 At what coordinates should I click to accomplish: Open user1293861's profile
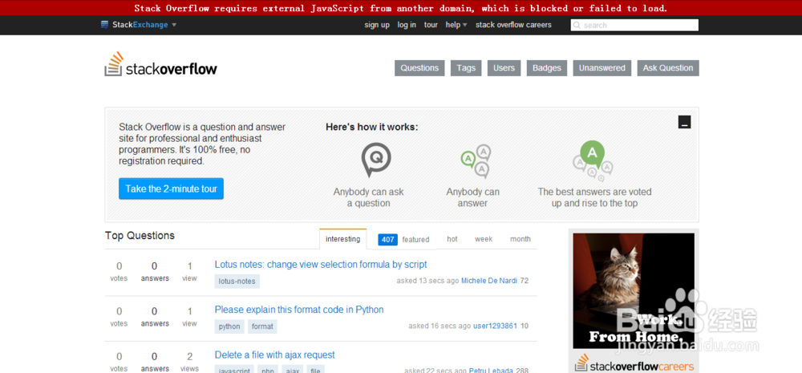coord(495,326)
